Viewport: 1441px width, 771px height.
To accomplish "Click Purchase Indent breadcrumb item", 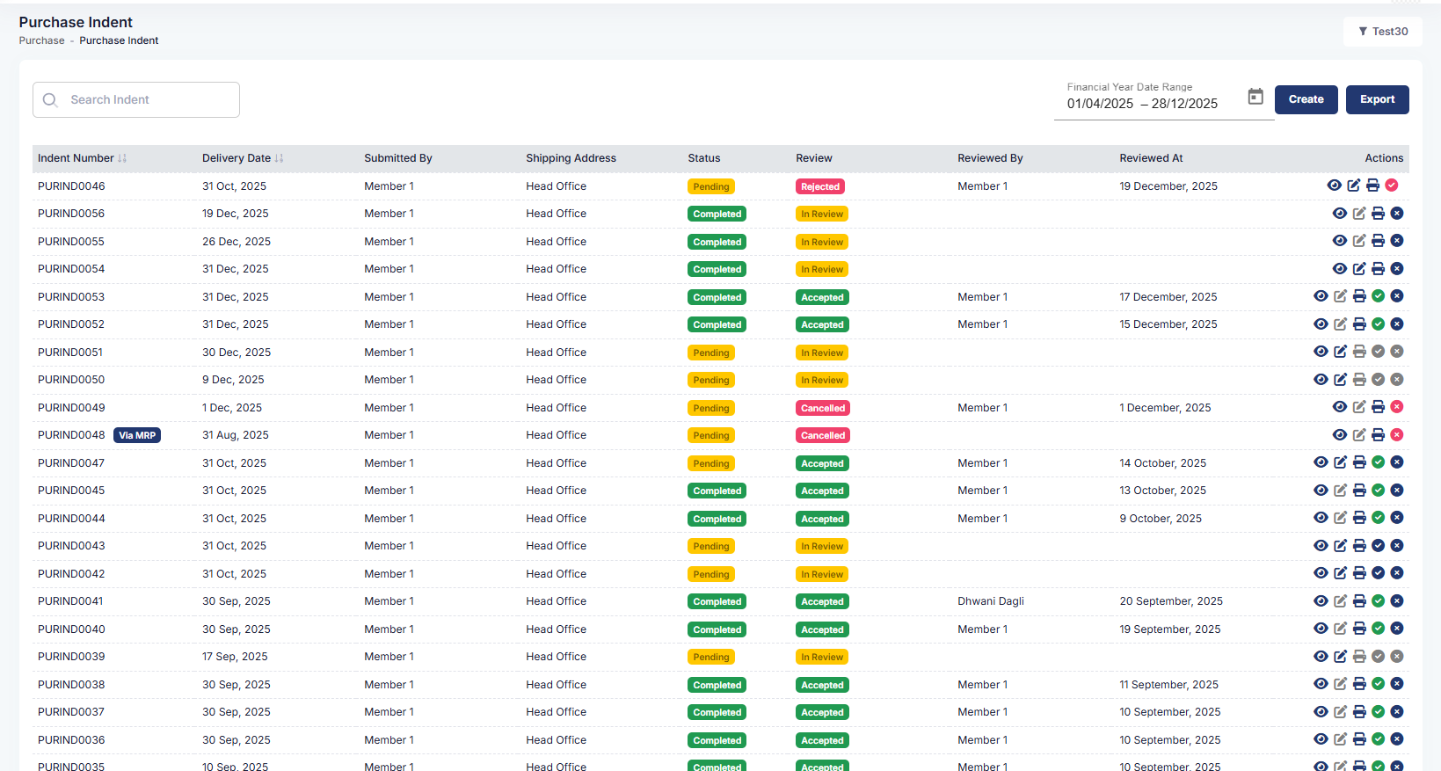I will pyautogui.click(x=119, y=40).
